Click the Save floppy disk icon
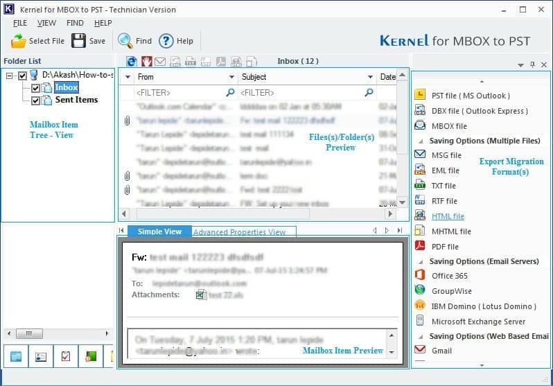This screenshot has height=386, width=553. point(78,41)
